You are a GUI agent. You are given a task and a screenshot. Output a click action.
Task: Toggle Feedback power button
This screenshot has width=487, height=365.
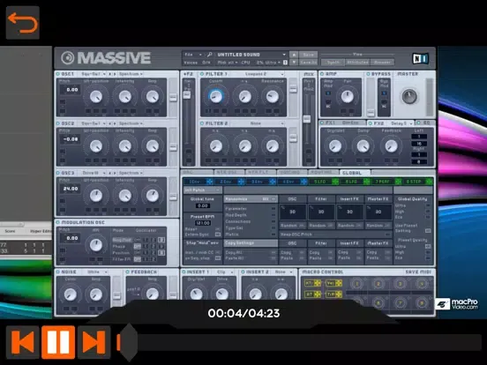127,272
